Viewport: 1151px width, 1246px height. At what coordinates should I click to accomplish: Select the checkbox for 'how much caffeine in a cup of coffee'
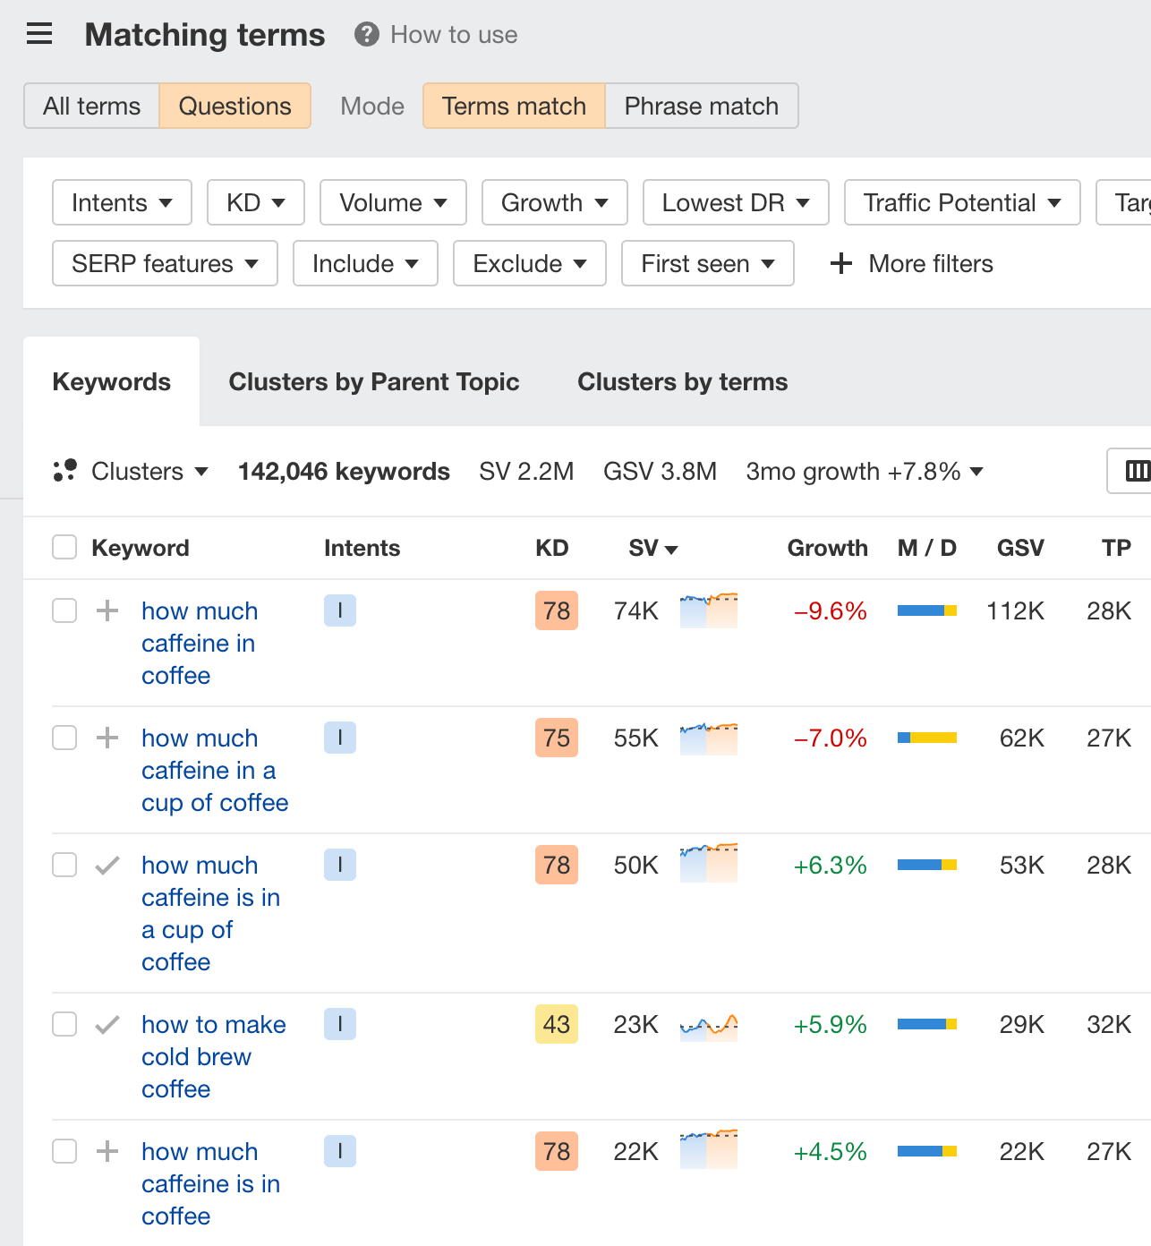64,738
